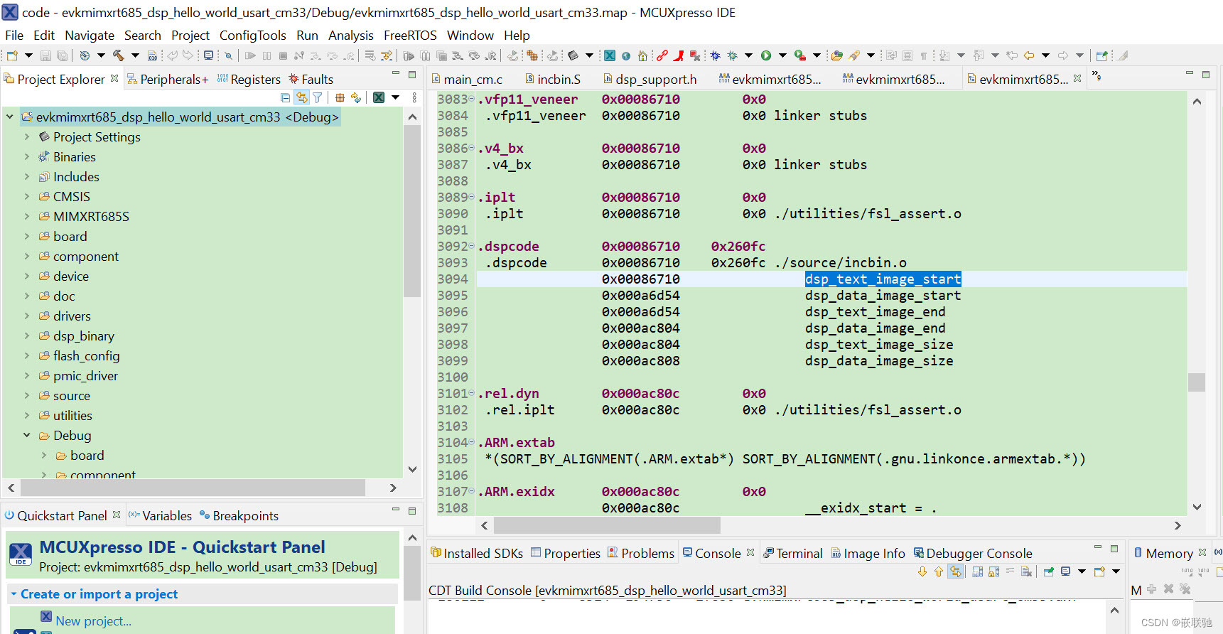Click the red LinkServer link icon
The image size is (1223, 634).
[662, 55]
